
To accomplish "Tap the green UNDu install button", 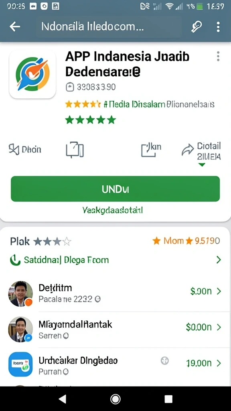I will click(x=115, y=189).
